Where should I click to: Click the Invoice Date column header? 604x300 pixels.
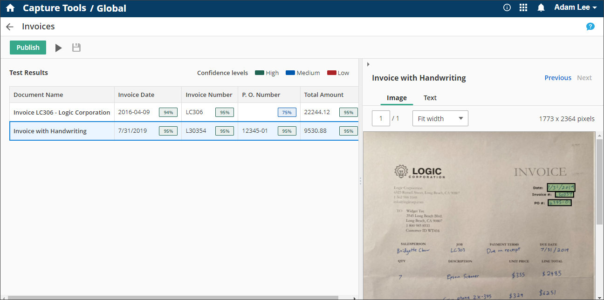[x=136, y=95]
